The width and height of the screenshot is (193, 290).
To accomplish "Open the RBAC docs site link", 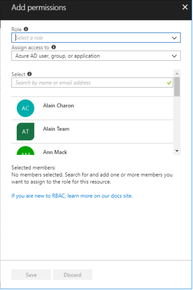I will click(x=72, y=196).
